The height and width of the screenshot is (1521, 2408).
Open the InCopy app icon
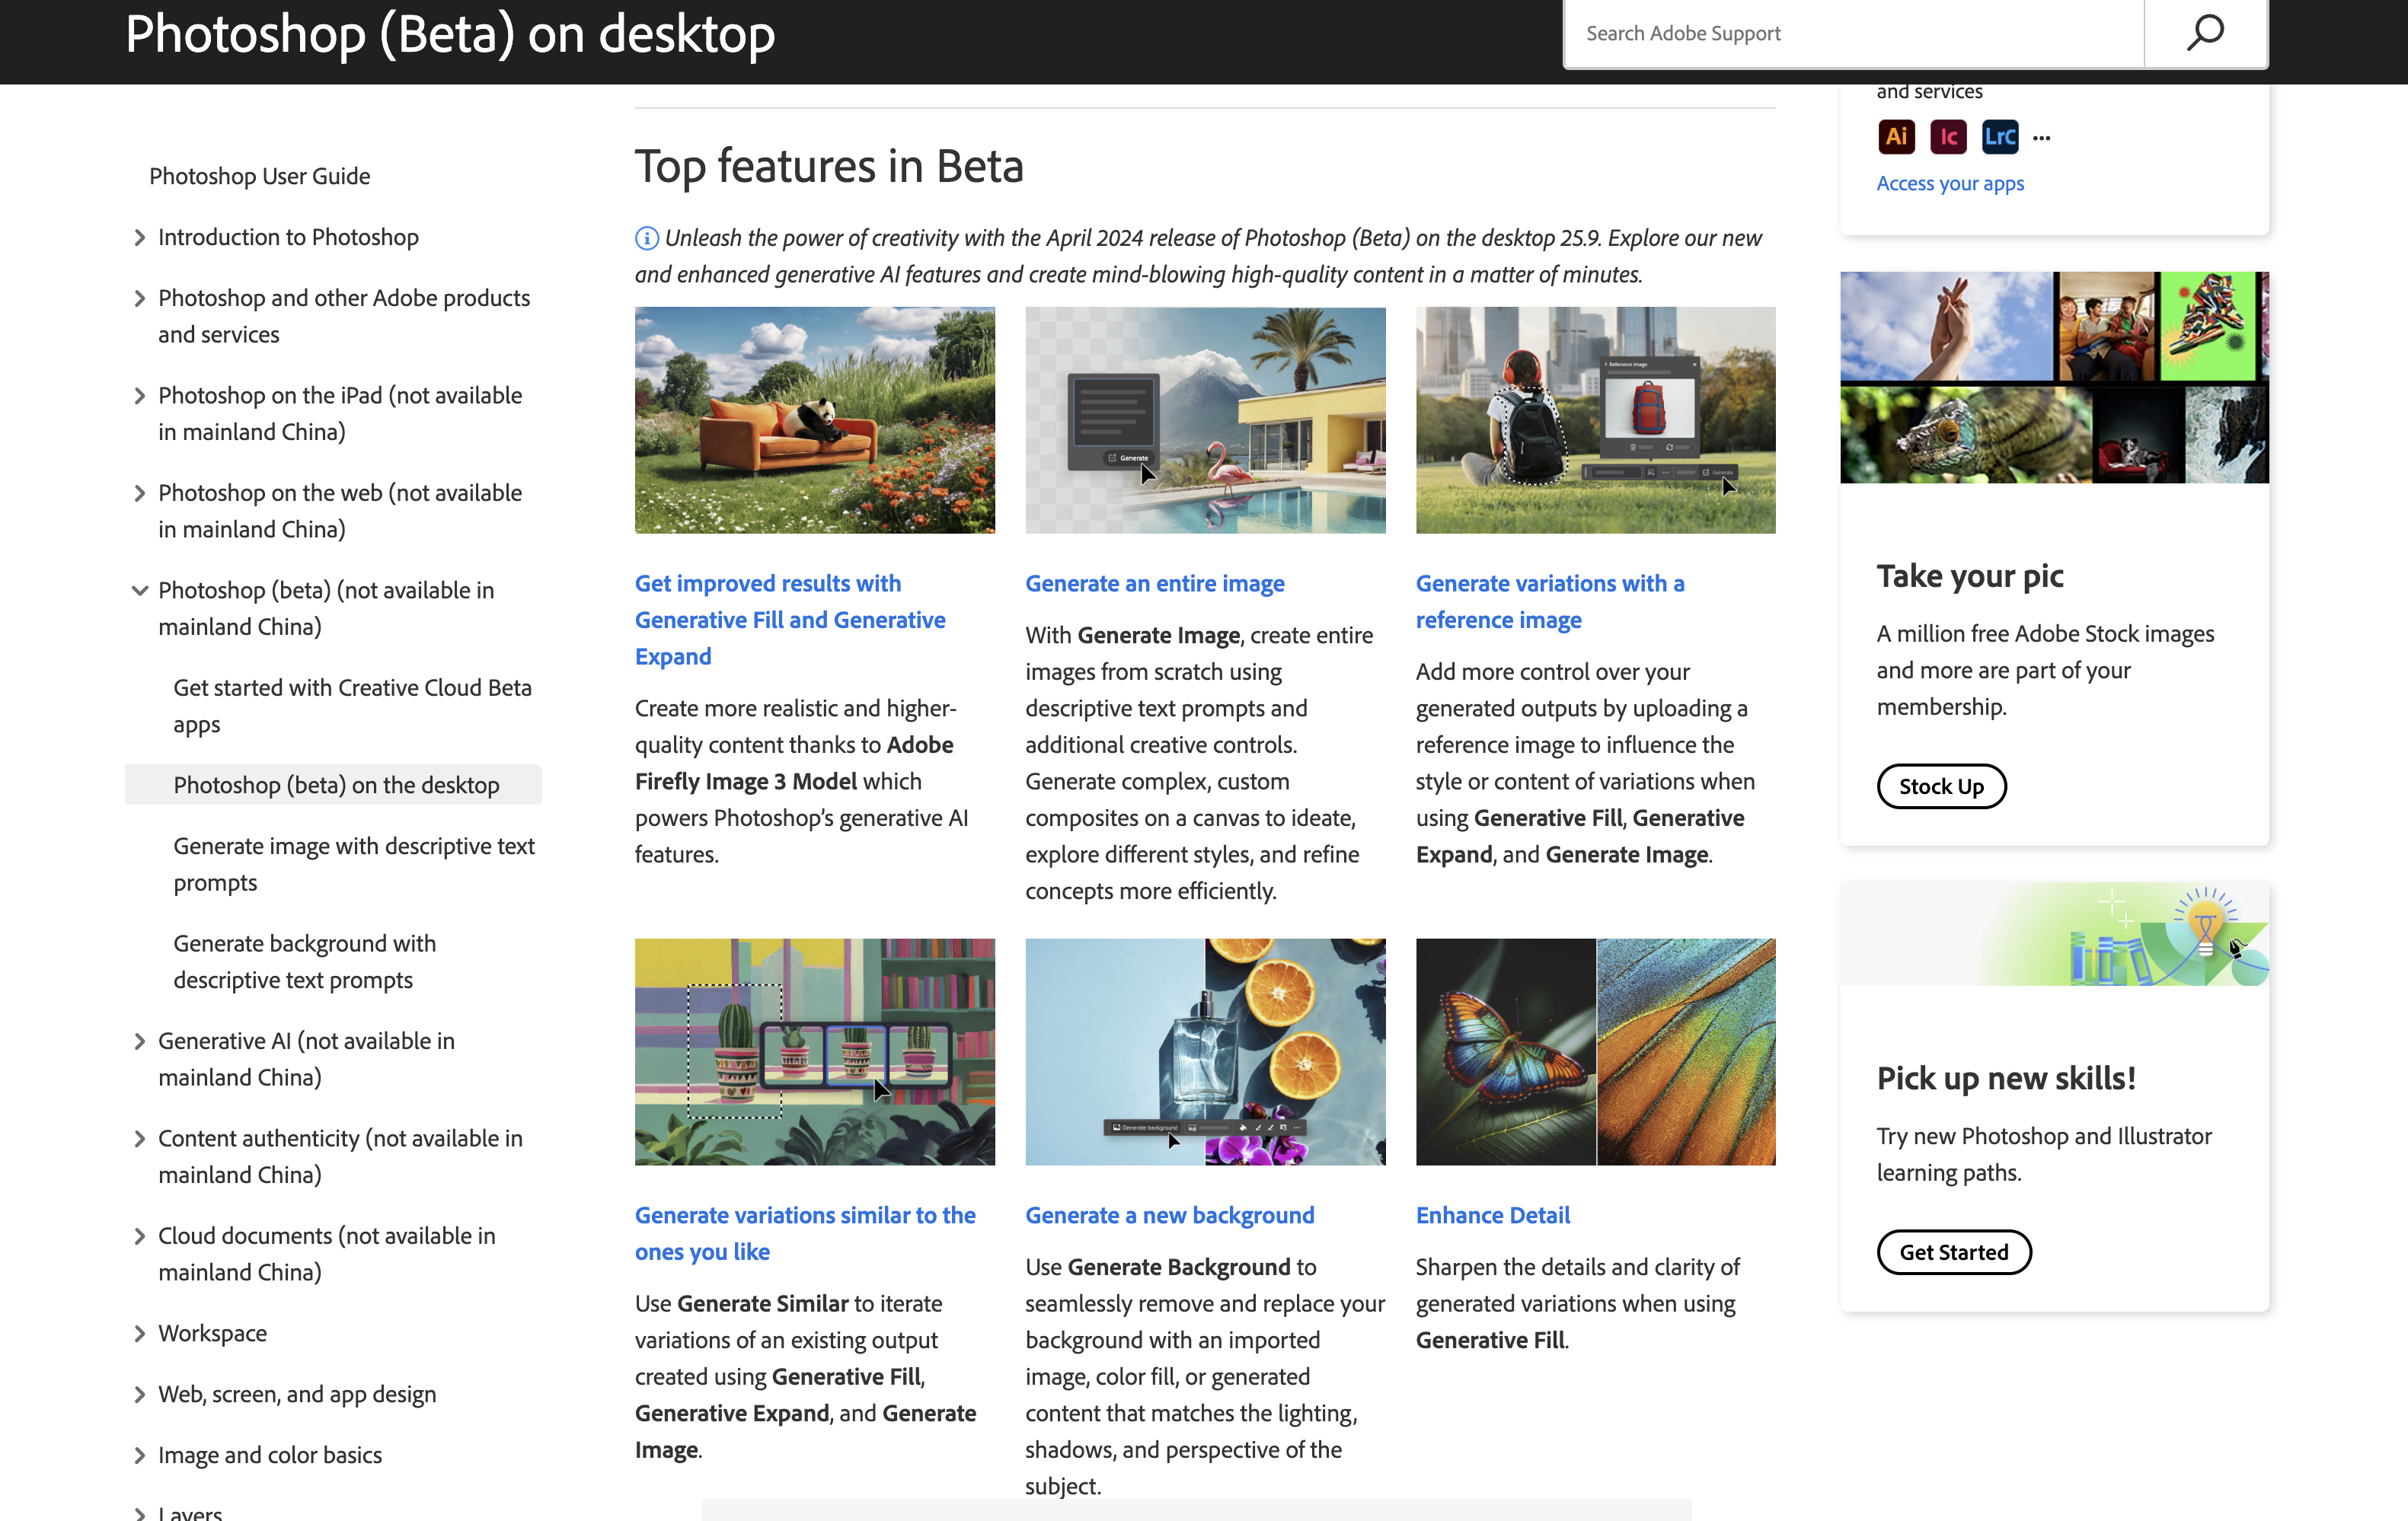(1948, 137)
